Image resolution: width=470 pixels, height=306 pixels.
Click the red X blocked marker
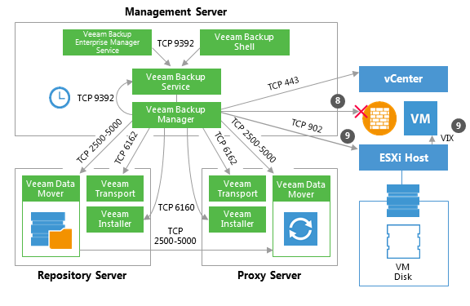coord(361,111)
